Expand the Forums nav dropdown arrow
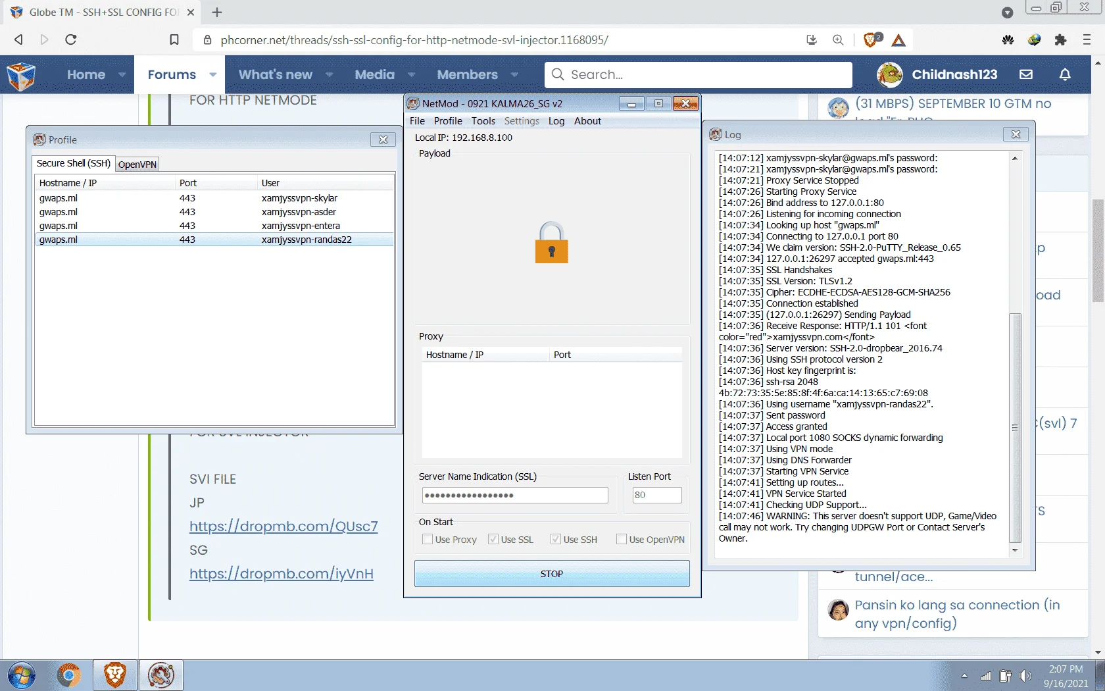Screen dimensions: 1105x691 (x=213, y=75)
